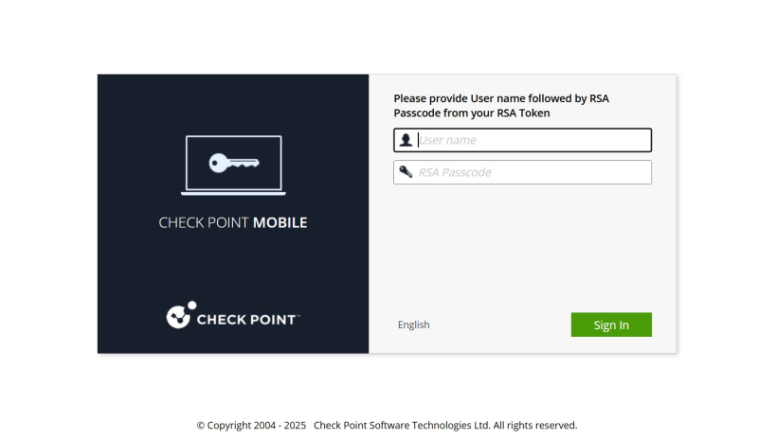Click "Check Point Software Technologies Ltd." in footer
The image size is (758, 439).
401,426
